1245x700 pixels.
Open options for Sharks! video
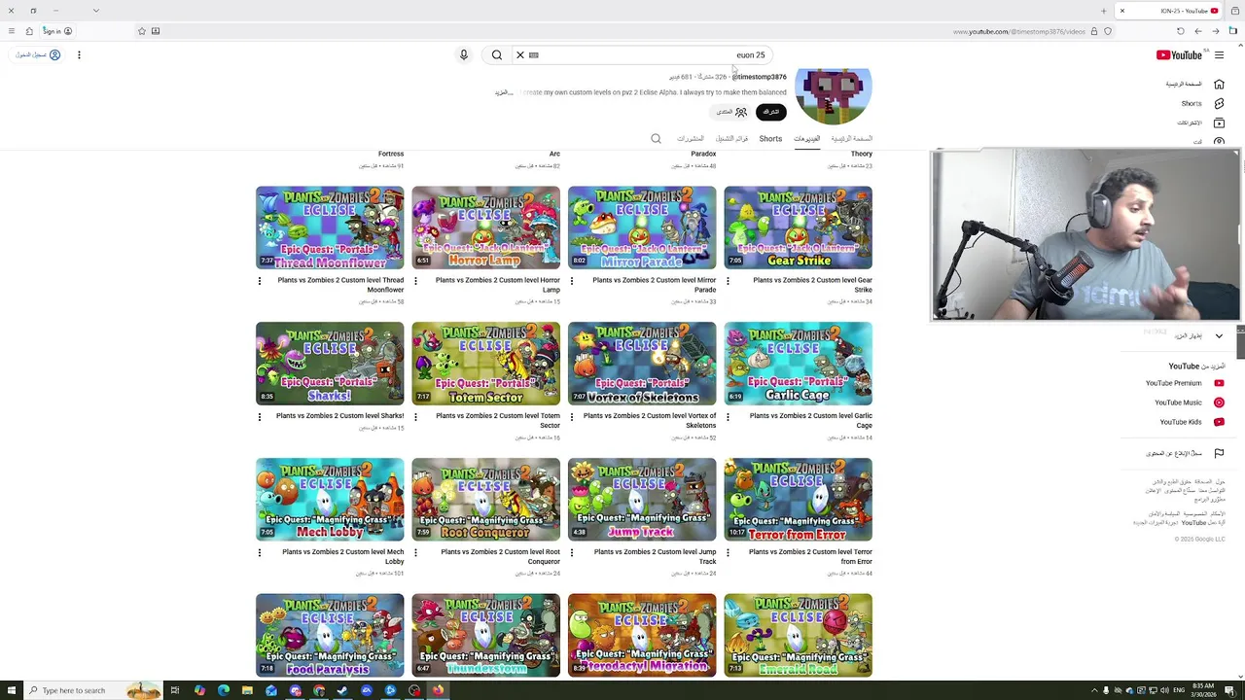(x=260, y=417)
